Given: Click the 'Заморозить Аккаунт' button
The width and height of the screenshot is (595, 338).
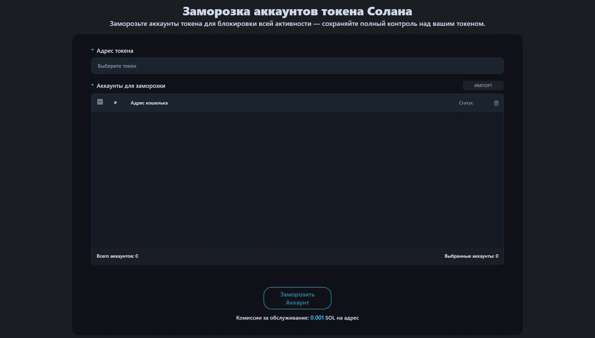Looking at the screenshot, I should tap(297, 298).
